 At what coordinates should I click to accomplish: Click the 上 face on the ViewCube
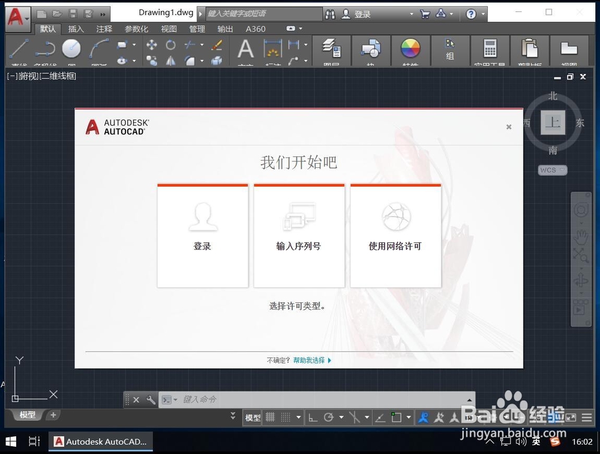click(x=553, y=123)
